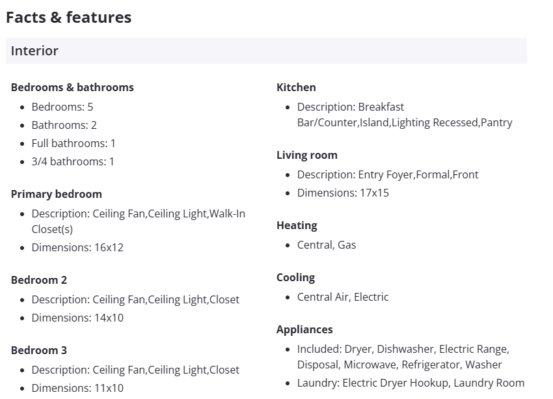The width and height of the screenshot is (553, 399).
Task: Click the Kitchen subheading
Action: 296,87
